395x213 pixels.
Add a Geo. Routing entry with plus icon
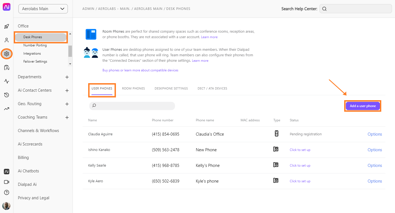(67, 104)
